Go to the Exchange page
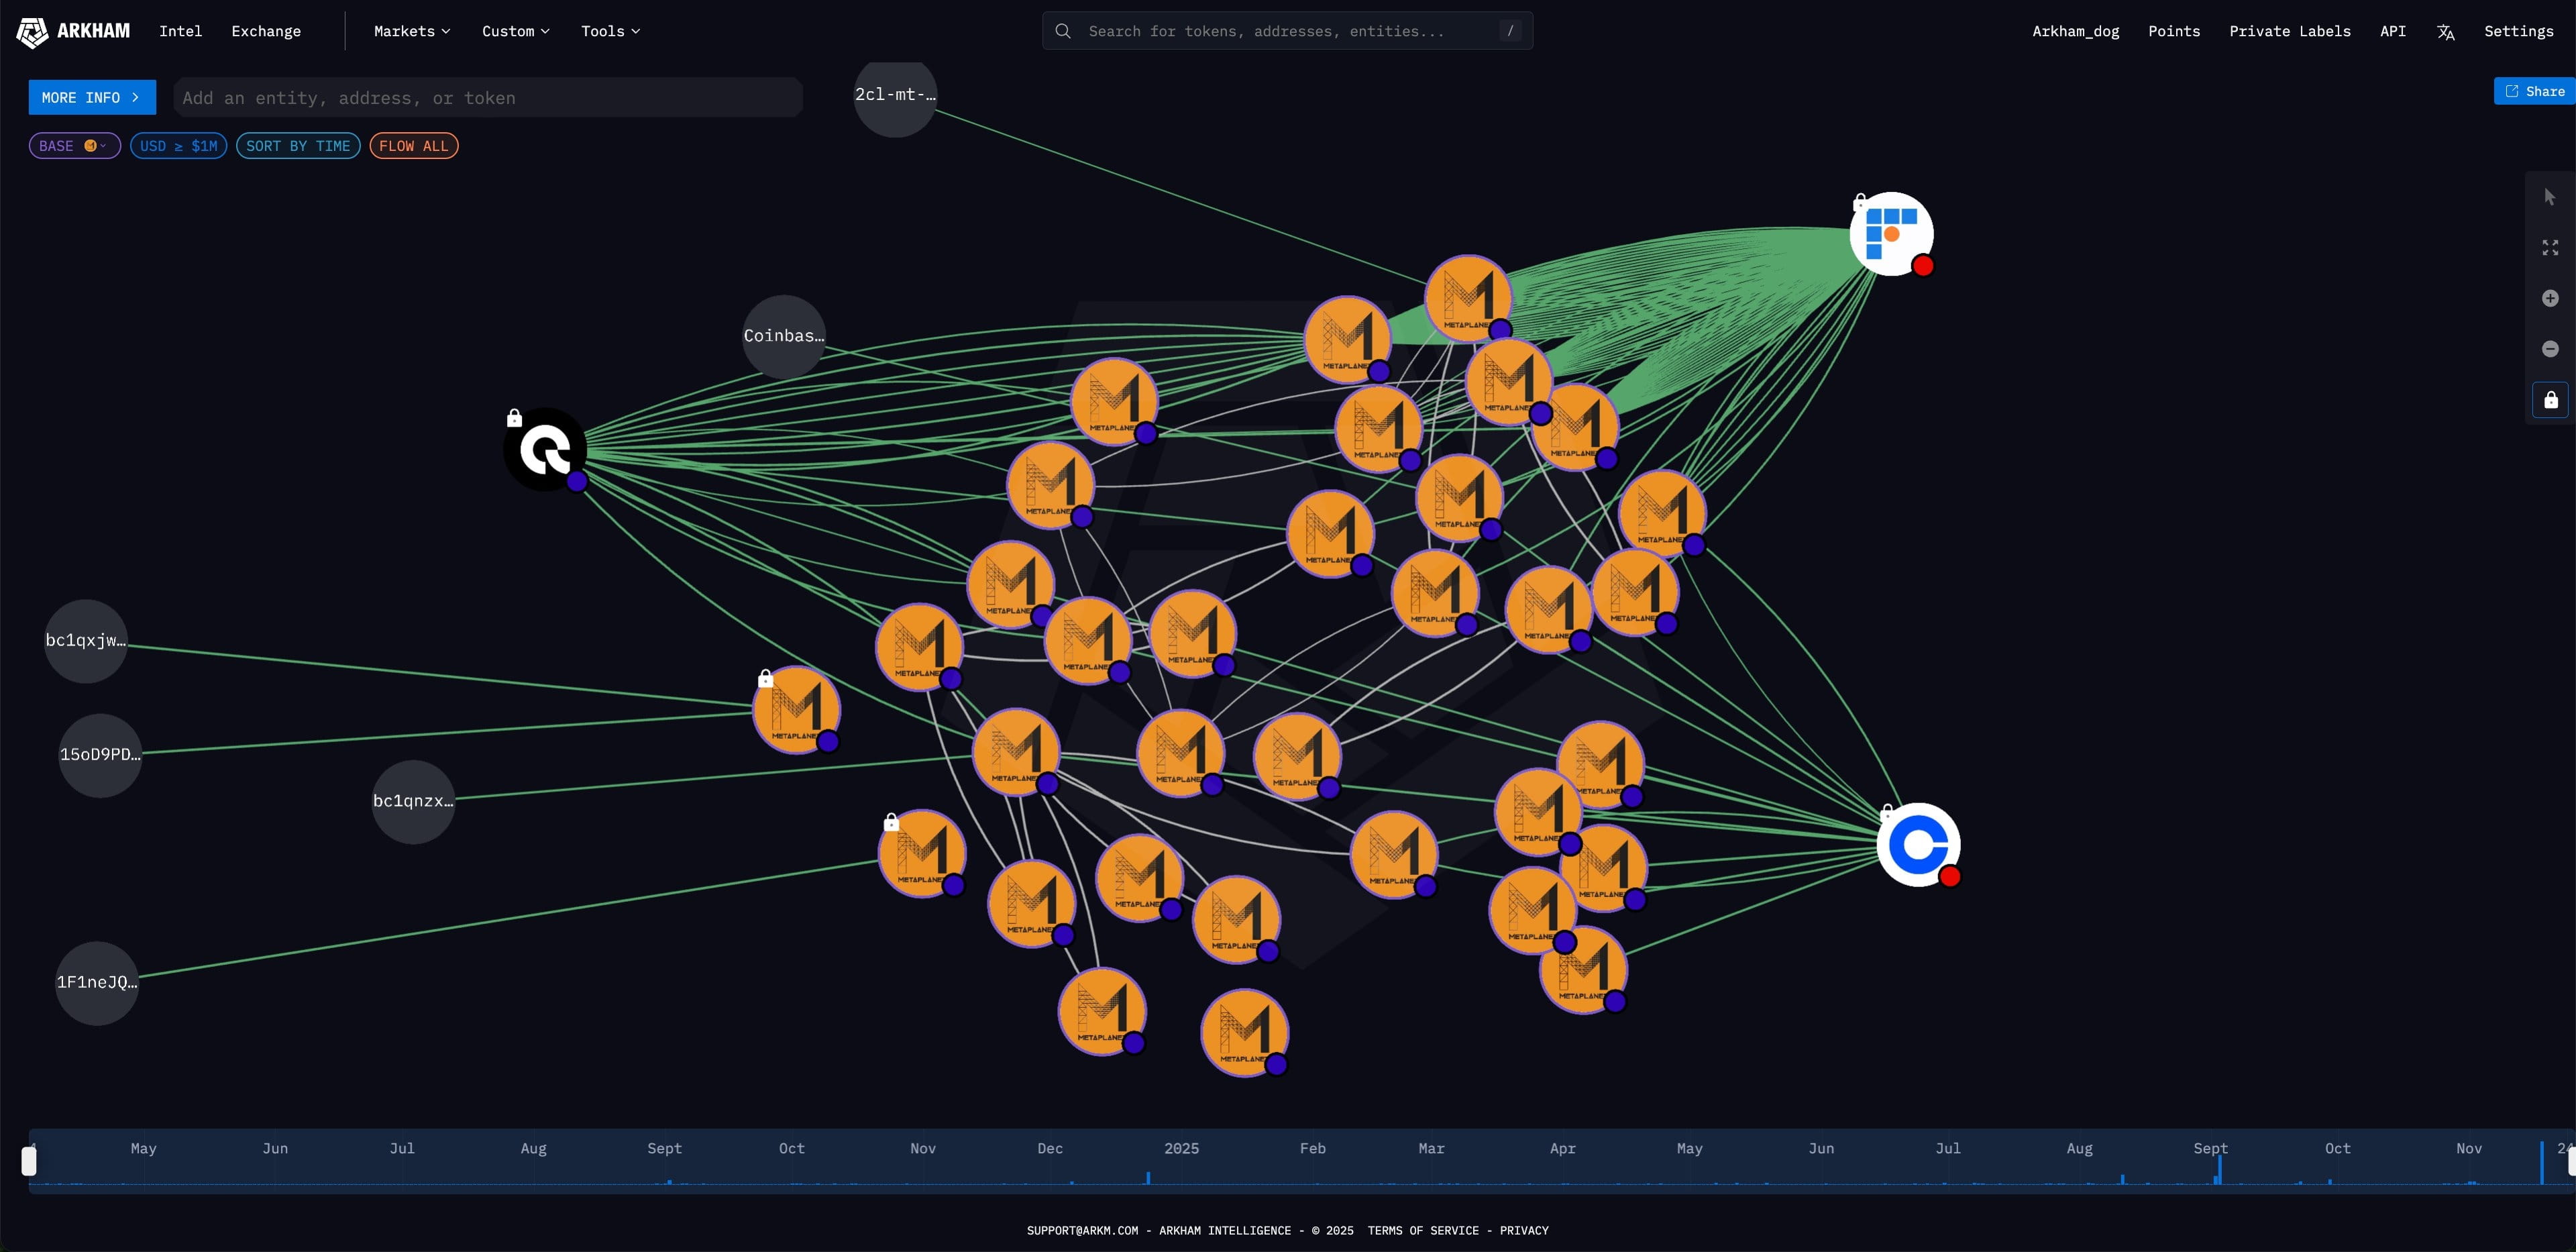Image resolution: width=2576 pixels, height=1252 pixels. 266,31
